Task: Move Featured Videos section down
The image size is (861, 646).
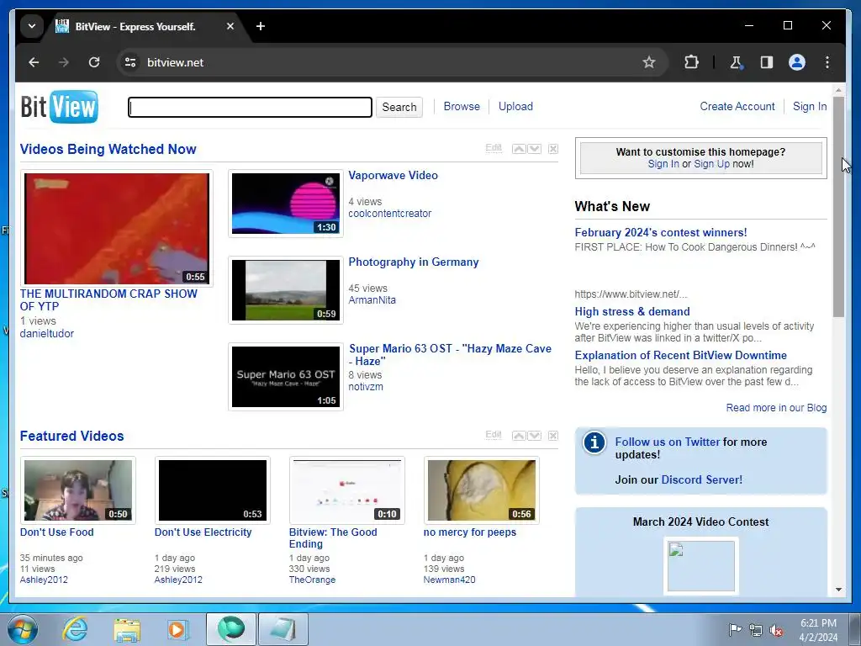Action: click(x=534, y=436)
